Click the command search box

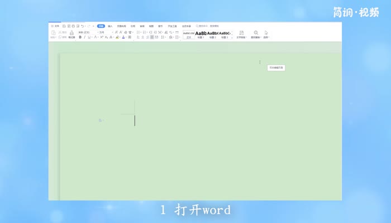pyautogui.click(x=202, y=26)
